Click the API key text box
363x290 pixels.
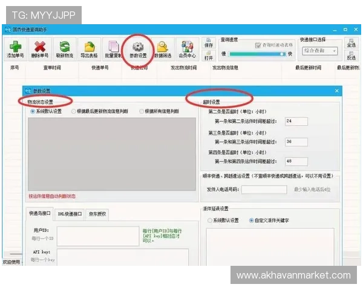pos(123,257)
